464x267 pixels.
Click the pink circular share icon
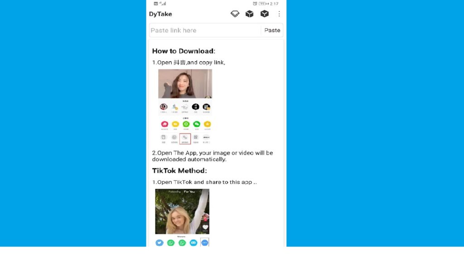point(164,124)
